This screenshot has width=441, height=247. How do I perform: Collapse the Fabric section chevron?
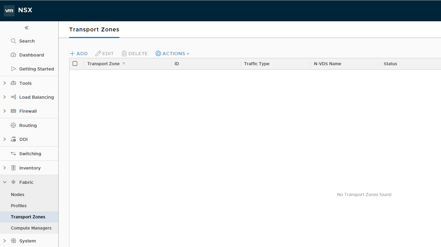point(5,182)
